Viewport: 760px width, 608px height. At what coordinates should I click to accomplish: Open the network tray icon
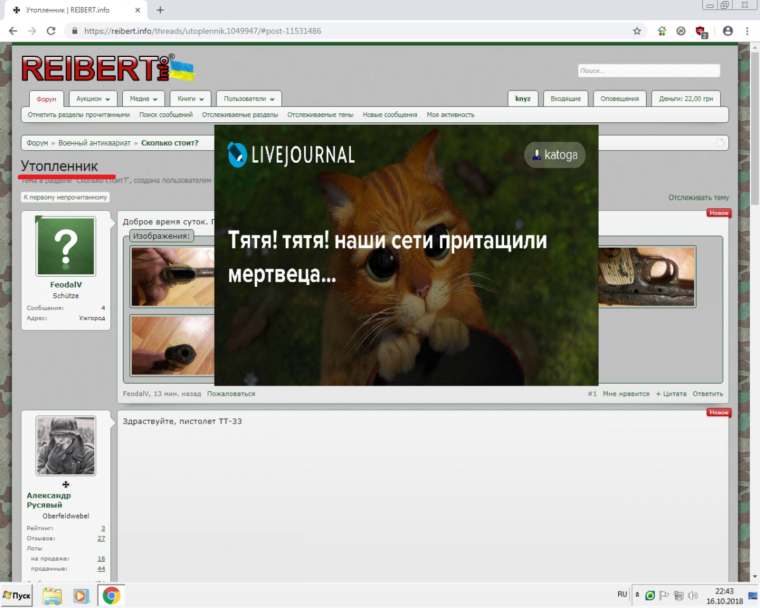point(678,595)
